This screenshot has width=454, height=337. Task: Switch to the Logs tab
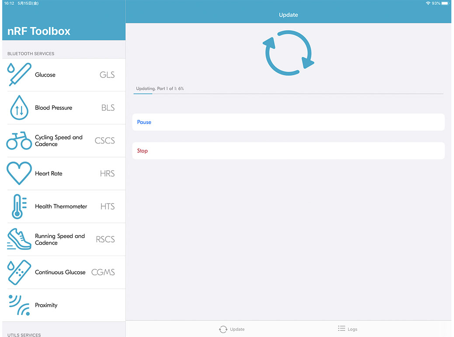pos(347,329)
